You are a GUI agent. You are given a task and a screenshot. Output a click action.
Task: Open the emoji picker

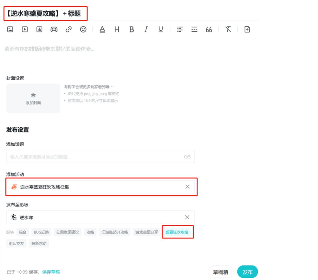click(x=83, y=29)
